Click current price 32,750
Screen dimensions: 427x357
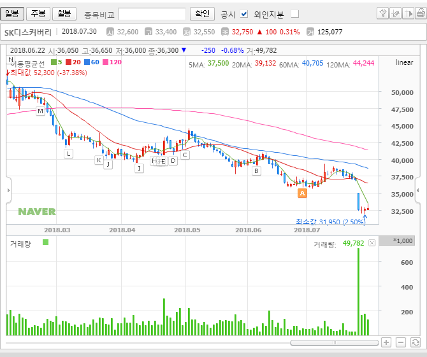tap(242, 32)
